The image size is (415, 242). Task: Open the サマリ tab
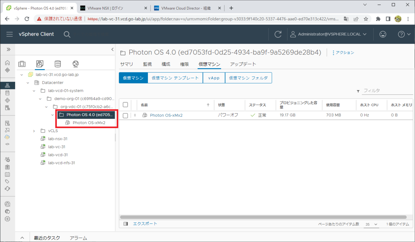point(127,64)
